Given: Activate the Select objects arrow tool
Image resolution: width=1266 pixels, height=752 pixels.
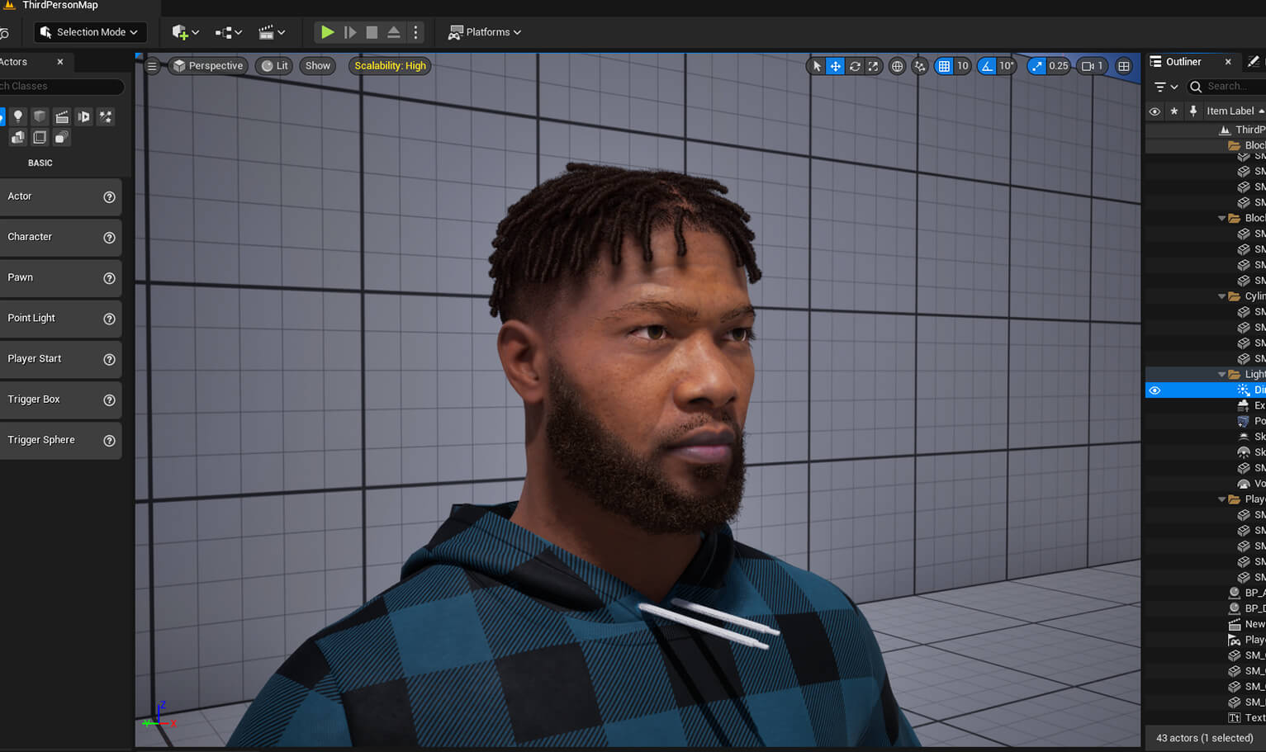Looking at the screenshot, I should click(x=817, y=66).
